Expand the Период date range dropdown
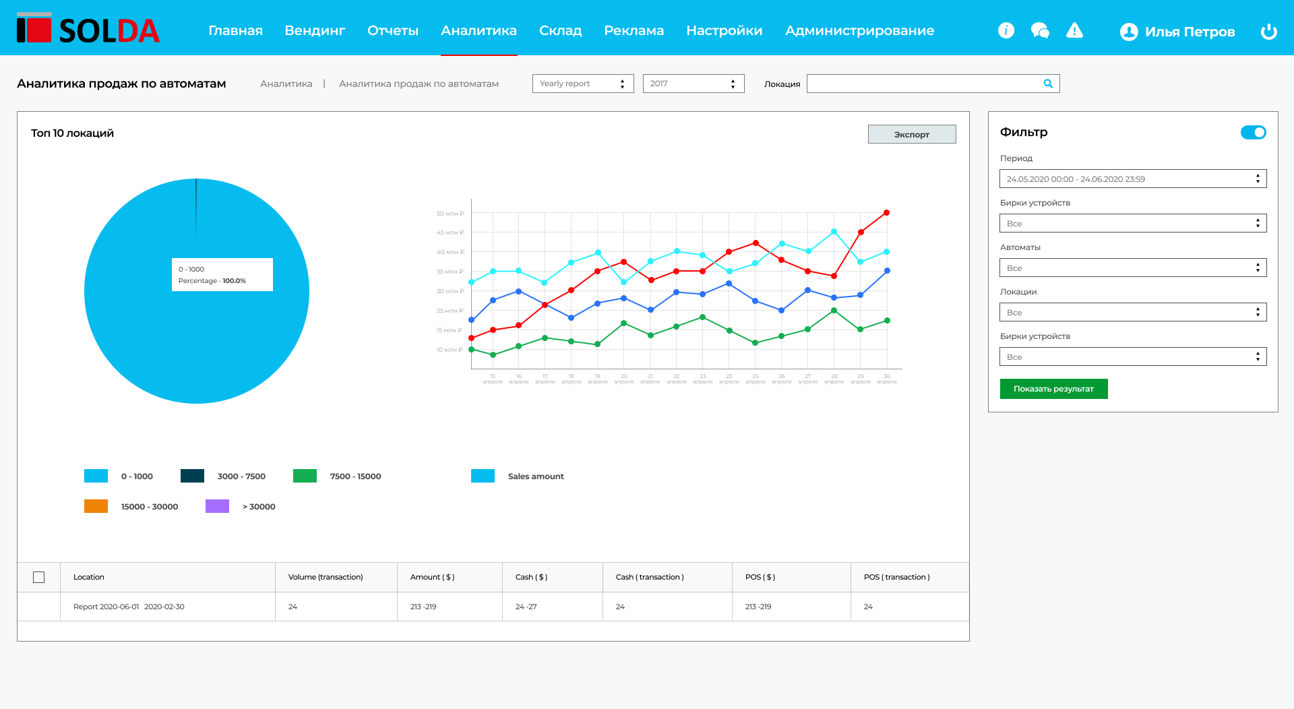1294x709 pixels. 1132,179
